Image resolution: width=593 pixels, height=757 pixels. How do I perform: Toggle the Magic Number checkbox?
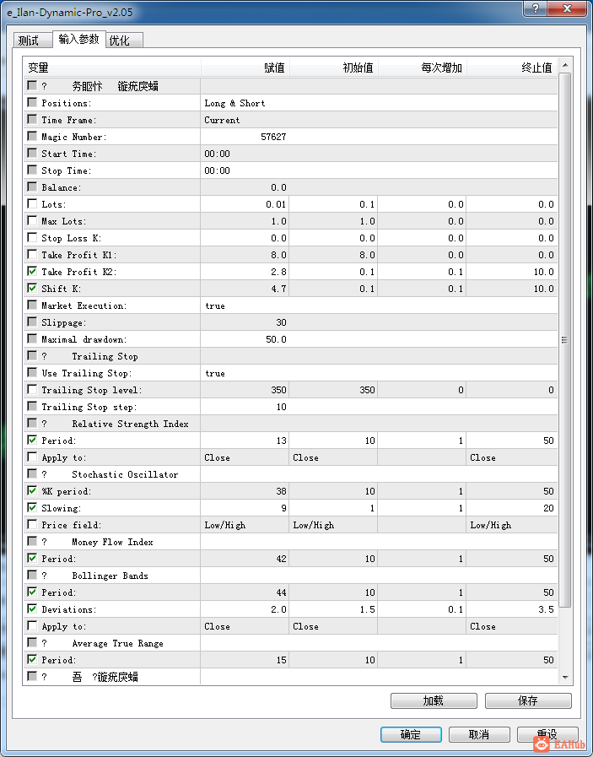32,136
